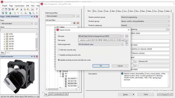This screenshot has height=98, width=175.
Task: Click the AB100 page folder icon
Action: (7, 39)
